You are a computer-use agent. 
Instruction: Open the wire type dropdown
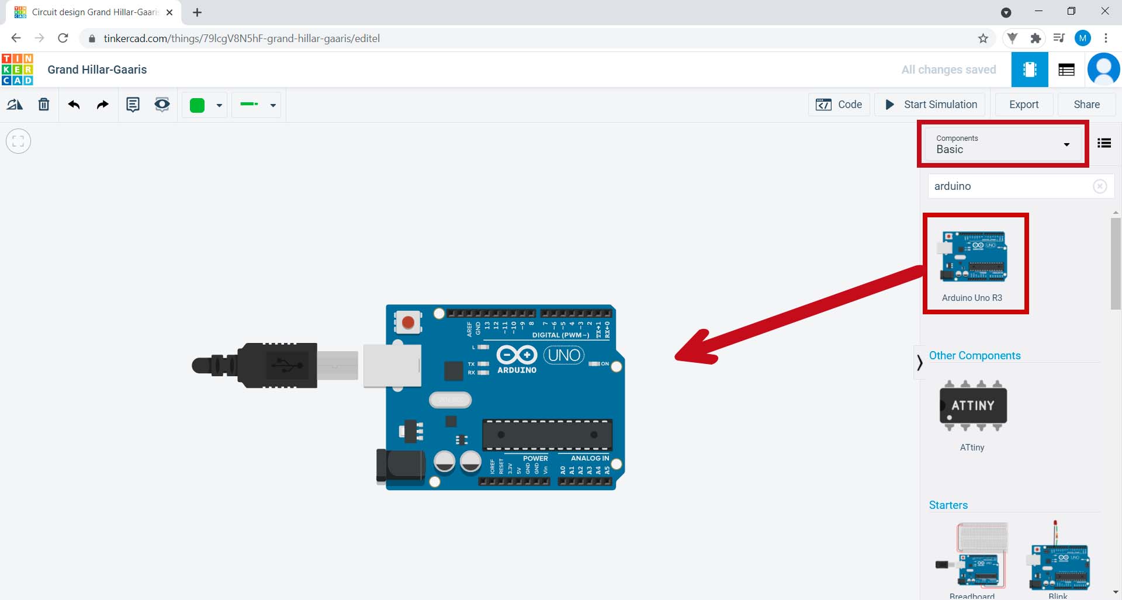click(257, 105)
